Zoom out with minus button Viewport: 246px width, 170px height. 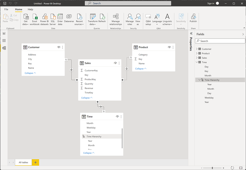(202, 168)
